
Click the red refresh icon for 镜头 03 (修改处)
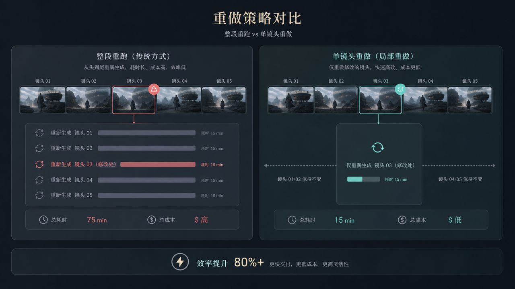[39, 164]
